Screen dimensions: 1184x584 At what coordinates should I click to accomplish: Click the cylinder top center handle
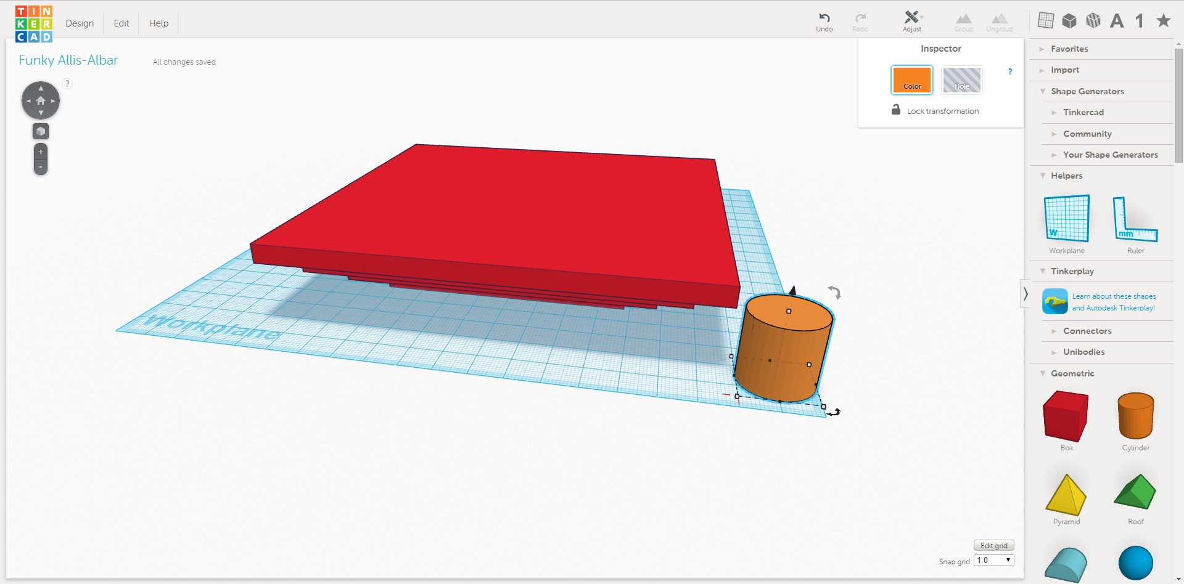pyautogui.click(x=789, y=311)
